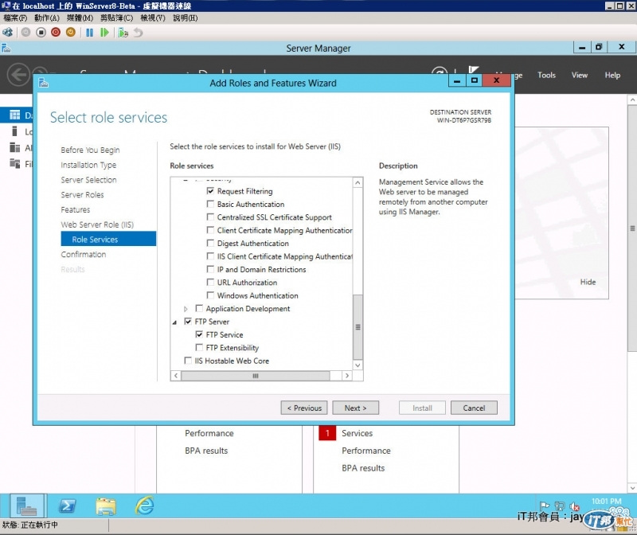Click Hide in the dashboard welcome tile
Viewport: 637px width, 535px height.
(x=588, y=282)
